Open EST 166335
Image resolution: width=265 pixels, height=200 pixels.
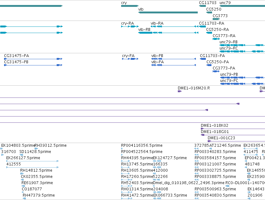[157, 167]
